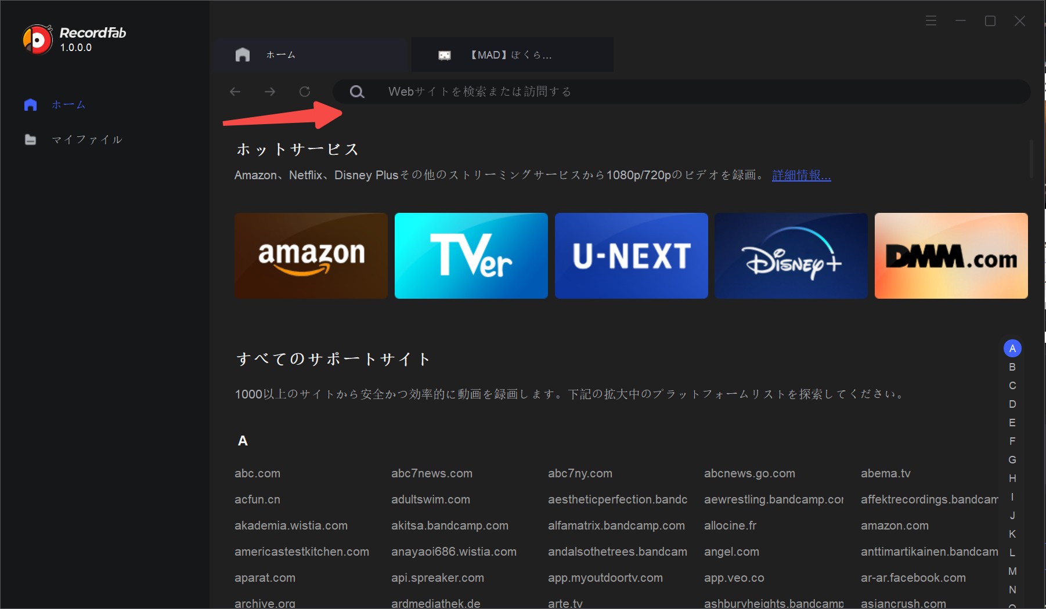The height and width of the screenshot is (609, 1046).
Task: Click the home icon on the ホーム tab
Action: click(243, 55)
